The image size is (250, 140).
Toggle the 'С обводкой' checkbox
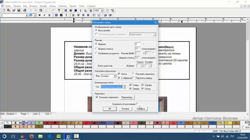tap(119, 78)
